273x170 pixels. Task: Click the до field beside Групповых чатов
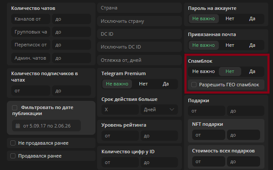coord(71,32)
